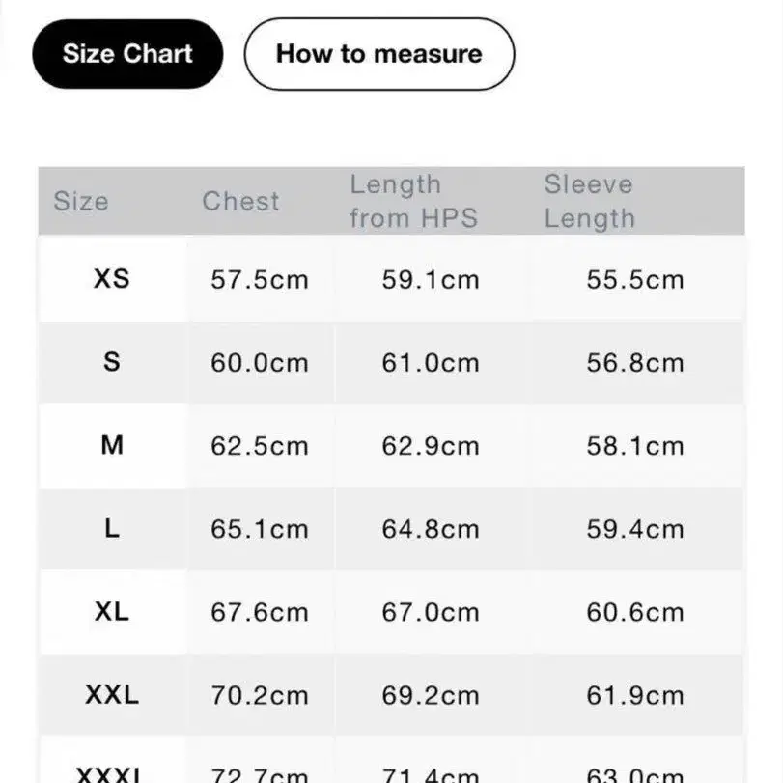Screen dimensions: 783x783
Task: Click the 65.1cm chest value for L
Action: [x=260, y=529]
